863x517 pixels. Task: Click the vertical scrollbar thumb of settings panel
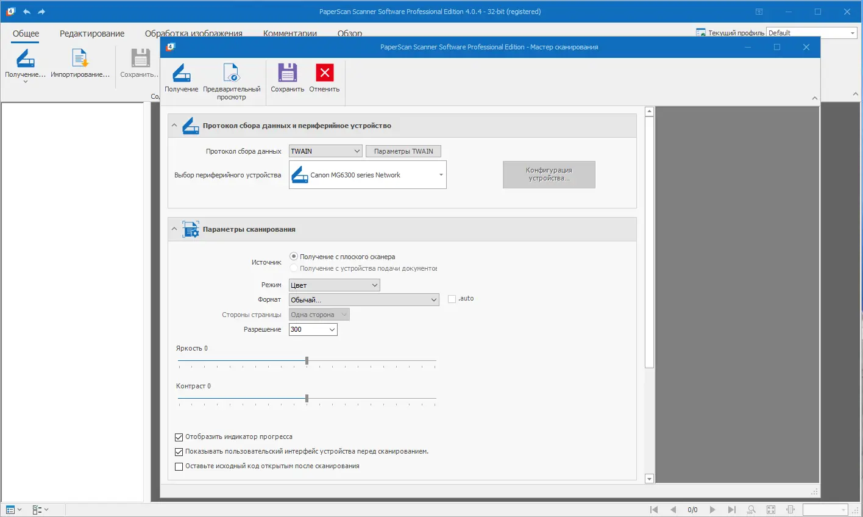click(649, 242)
